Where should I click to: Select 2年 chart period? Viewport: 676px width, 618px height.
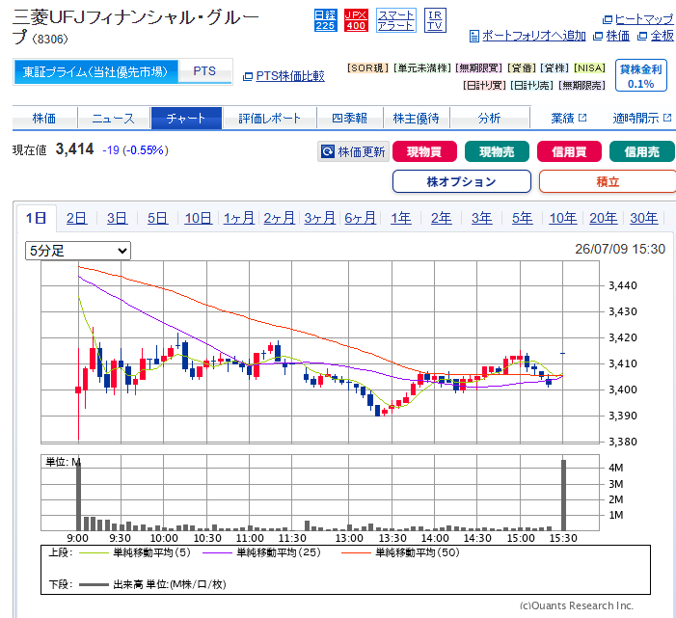442,218
